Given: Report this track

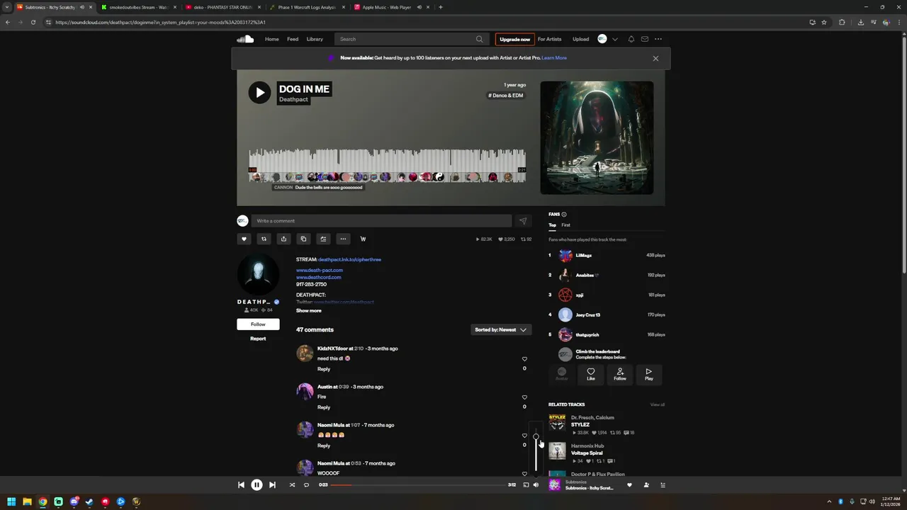Looking at the screenshot, I should tap(258, 339).
